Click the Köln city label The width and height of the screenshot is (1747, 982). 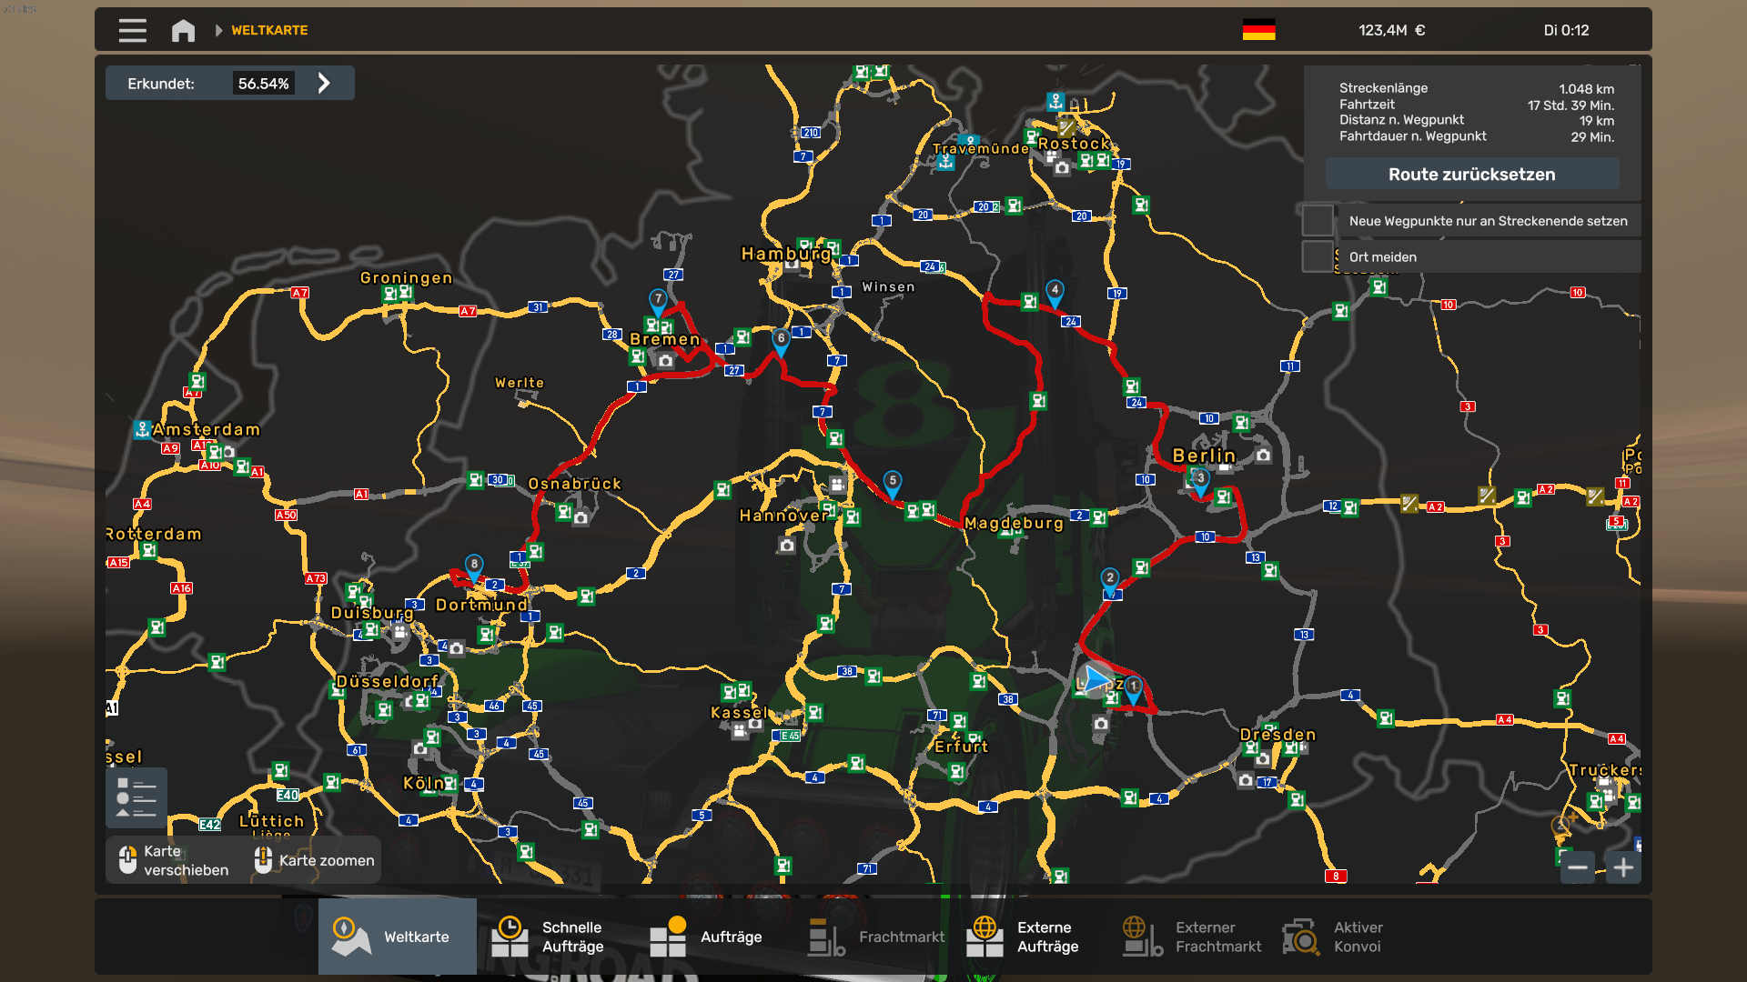click(424, 783)
